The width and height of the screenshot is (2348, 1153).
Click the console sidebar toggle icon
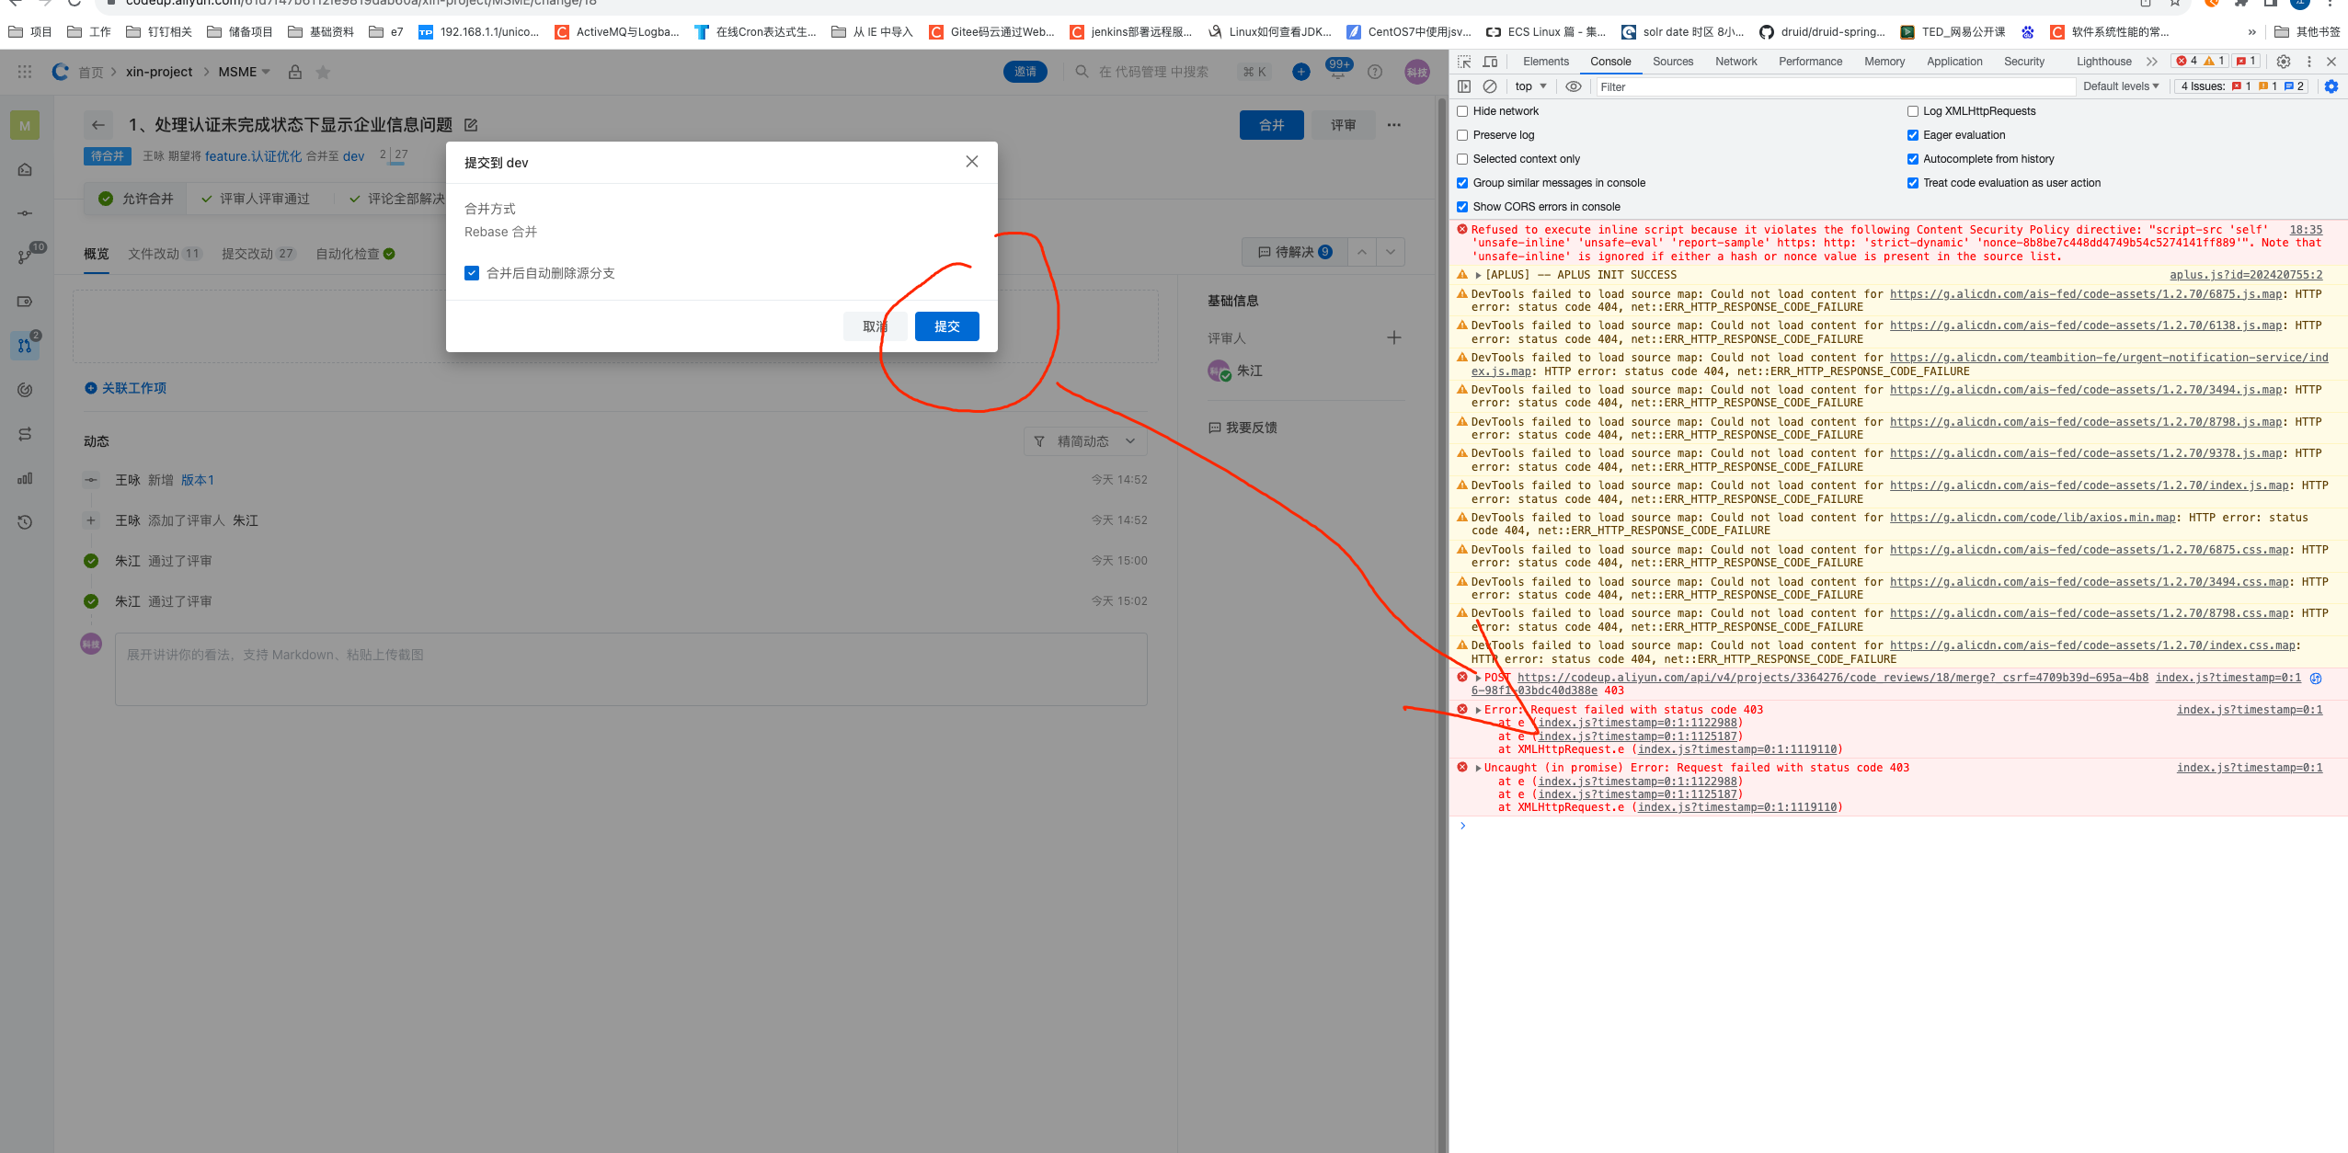1464,86
